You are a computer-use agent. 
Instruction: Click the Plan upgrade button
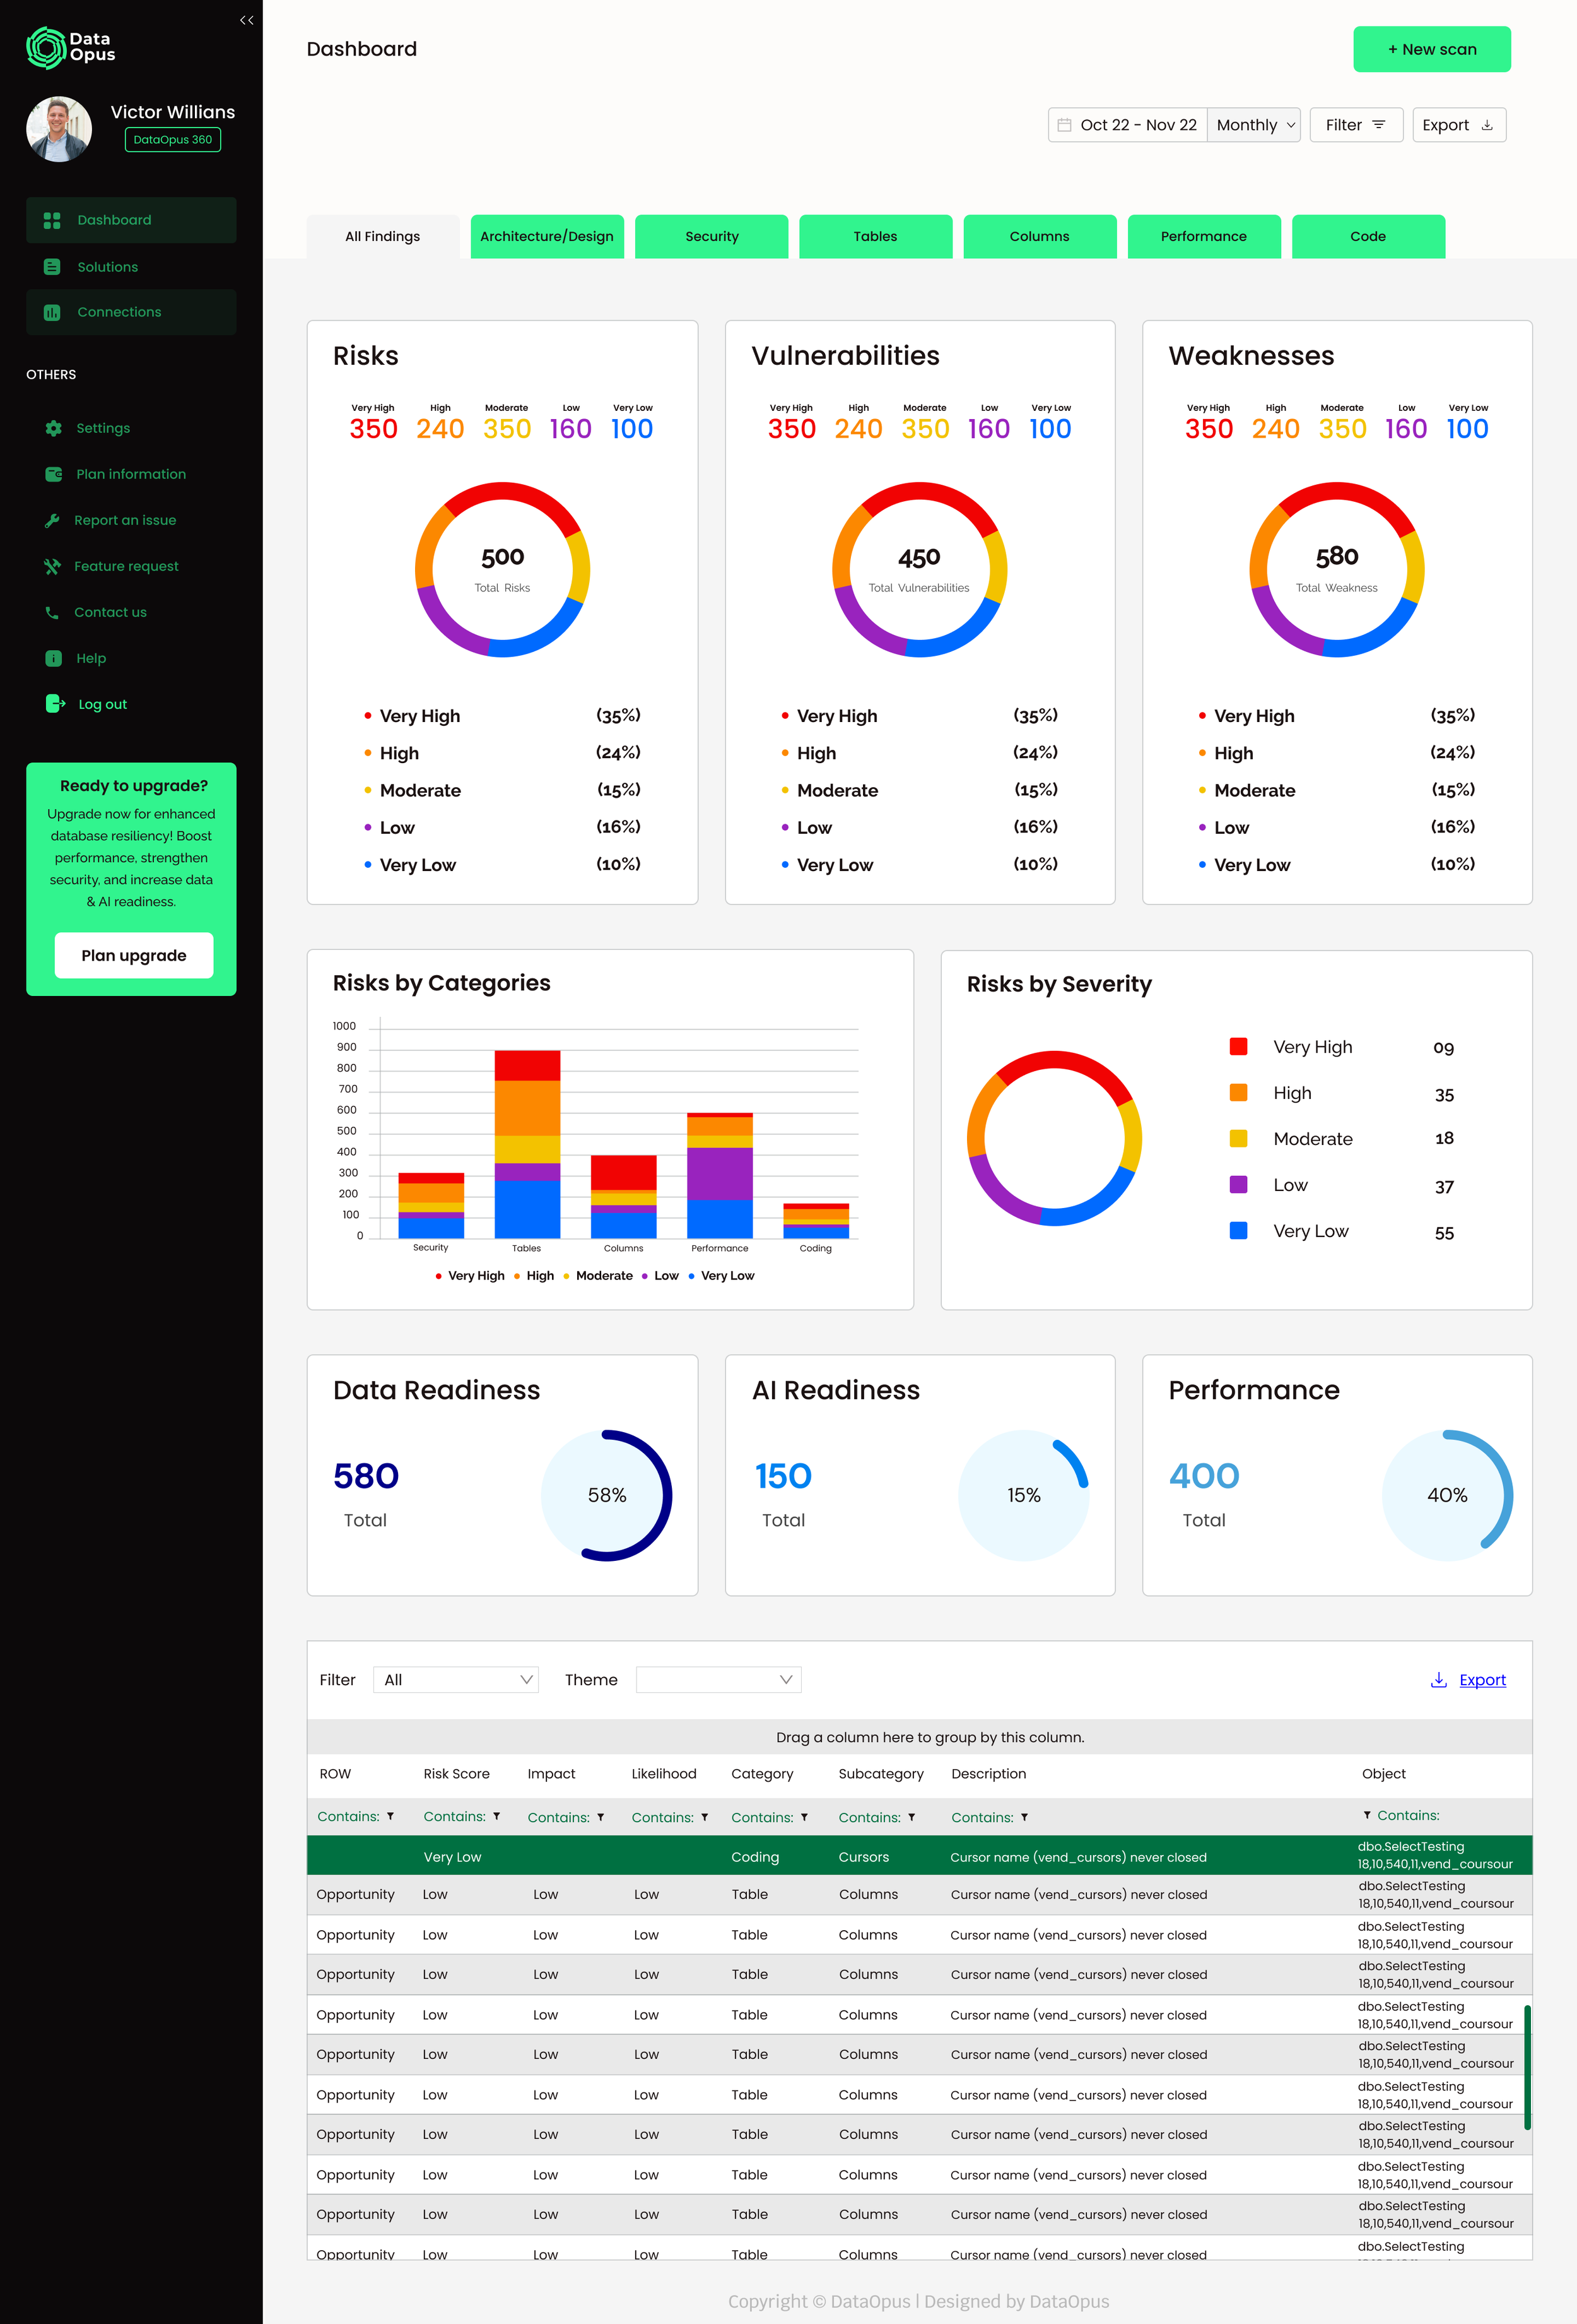pos(134,955)
